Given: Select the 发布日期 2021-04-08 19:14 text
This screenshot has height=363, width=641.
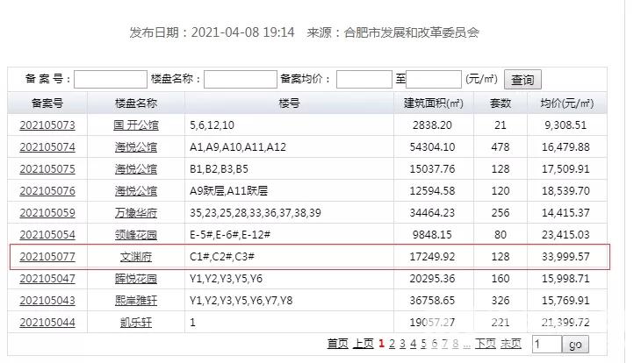Looking at the screenshot, I should pos(212,32).
